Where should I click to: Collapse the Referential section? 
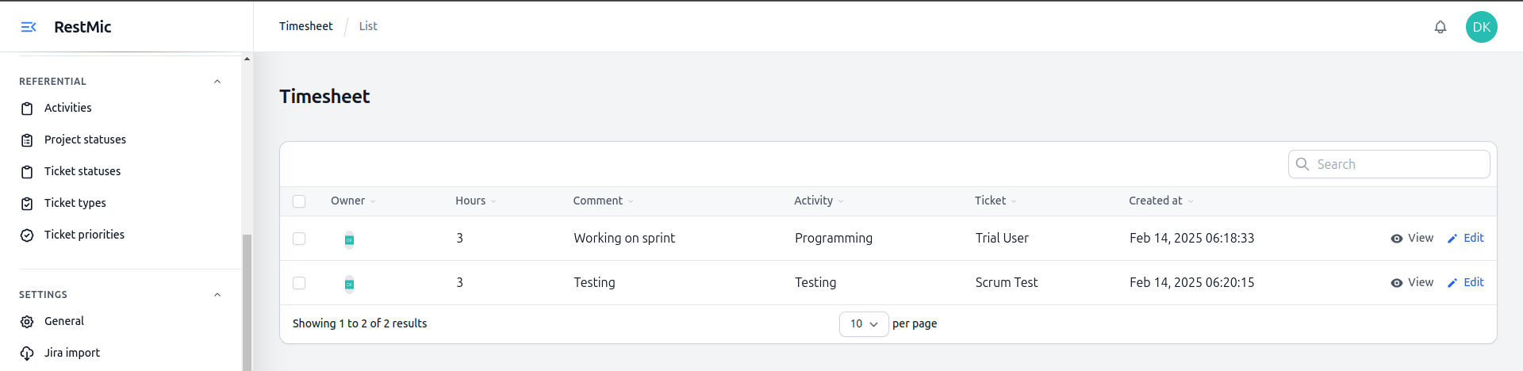click(217, 82)
